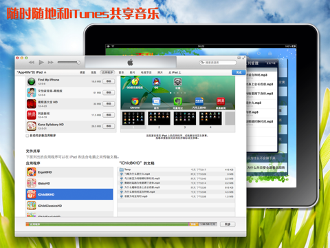The image size is (330, 248).
Task: Click the 列管理 popover title on iPad
Action: [x=253, y=63]
